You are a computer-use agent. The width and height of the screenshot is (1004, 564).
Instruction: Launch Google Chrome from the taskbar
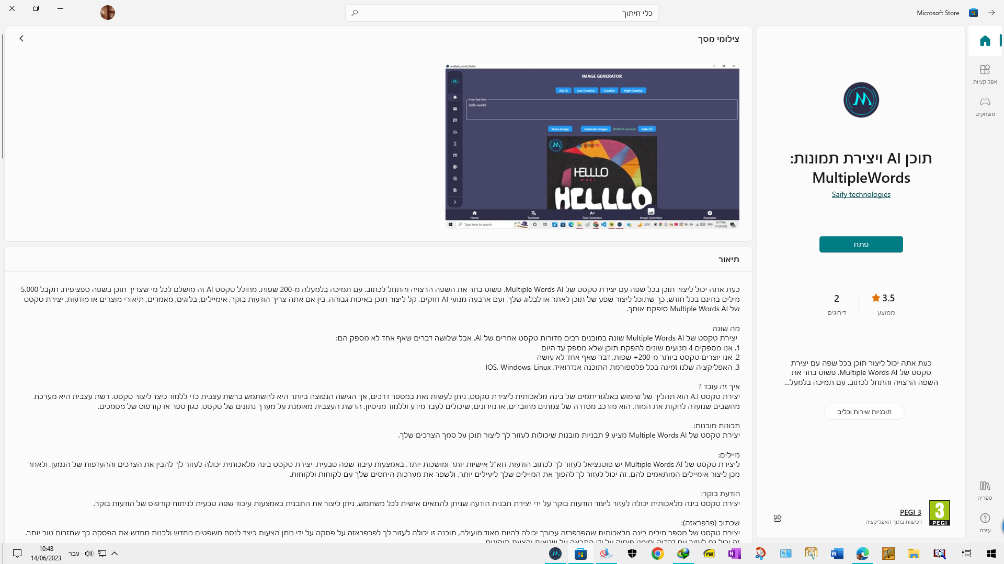click(657, 554)
